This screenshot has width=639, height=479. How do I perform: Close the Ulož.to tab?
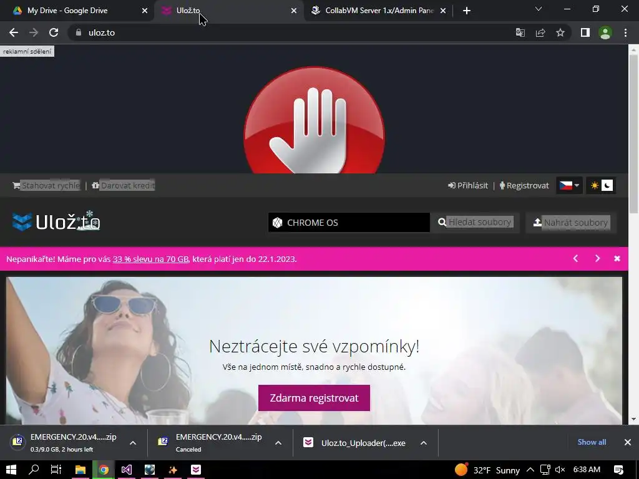[294, 11]
